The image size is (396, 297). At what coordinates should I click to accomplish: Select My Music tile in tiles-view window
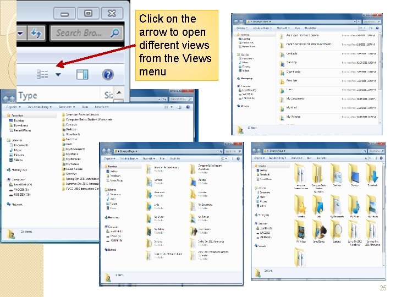[155, 218]
